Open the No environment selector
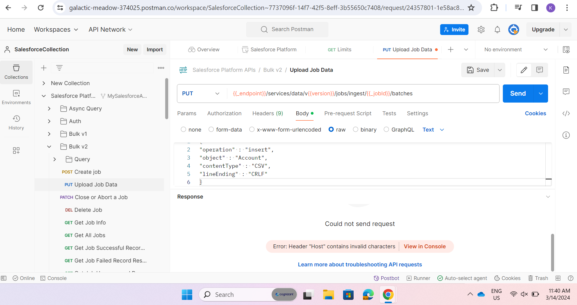The image size is (577, 305). 516,49
